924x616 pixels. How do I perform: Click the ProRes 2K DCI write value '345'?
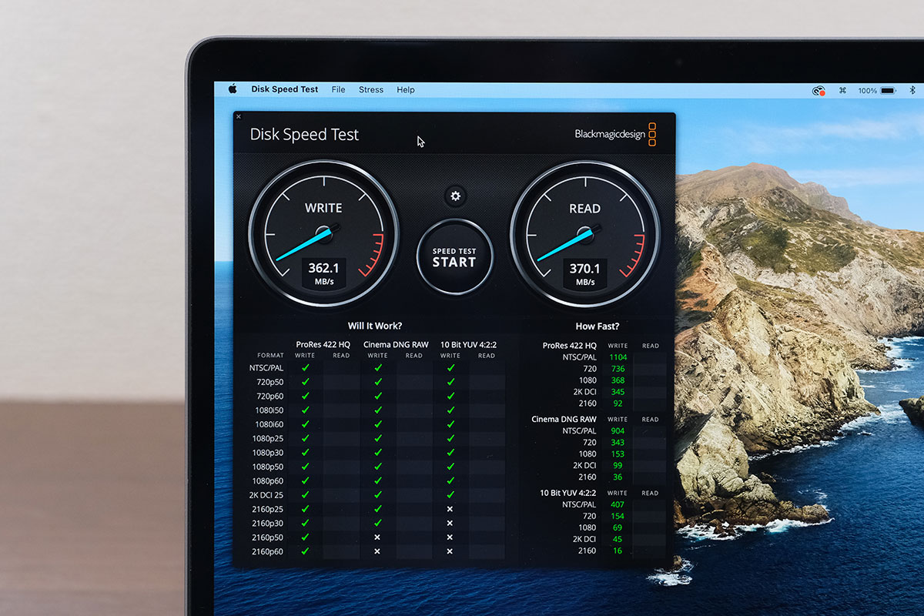pyautogui.click(x=618, y=392)
